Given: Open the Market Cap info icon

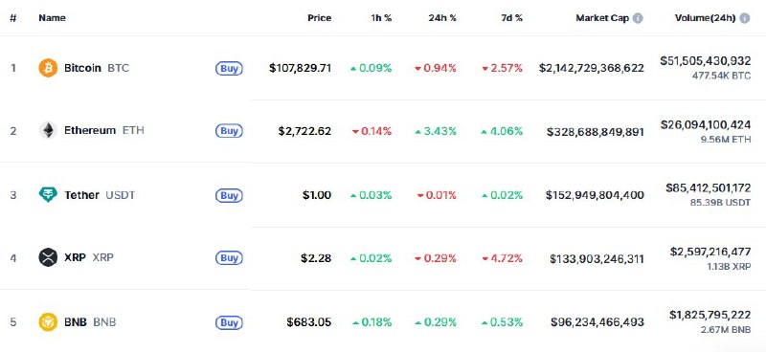Looking at the screenshot, I should click(x=638, y=18).
